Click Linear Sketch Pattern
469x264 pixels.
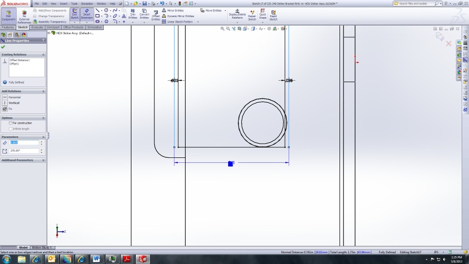tap(177, 22)
